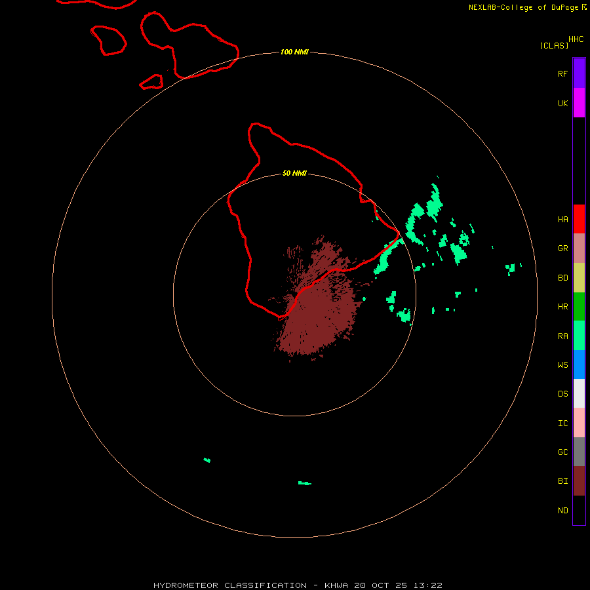Viewport: 590px width, 590px height.
Task: Select the BD yellow legend block
Action: pyautogui.click(x=579, y=278)
